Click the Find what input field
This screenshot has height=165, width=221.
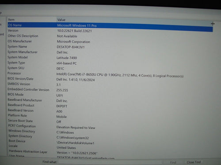pyautogui.click(x=110, y=162)
